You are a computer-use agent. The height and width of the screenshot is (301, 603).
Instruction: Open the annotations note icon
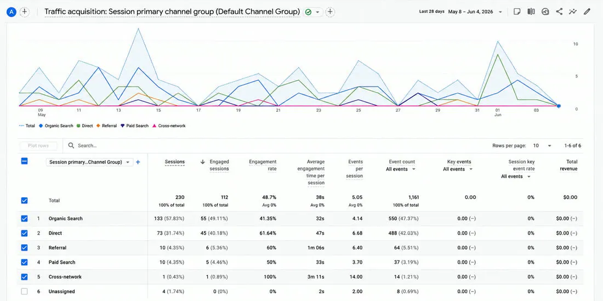(x=517, y=12)
